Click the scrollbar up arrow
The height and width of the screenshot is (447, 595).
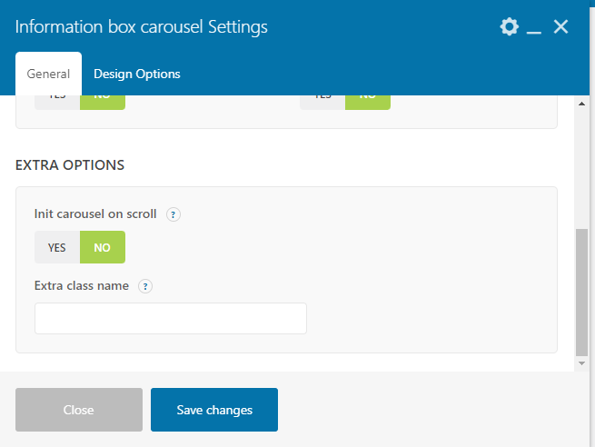[x=582, y=104]
